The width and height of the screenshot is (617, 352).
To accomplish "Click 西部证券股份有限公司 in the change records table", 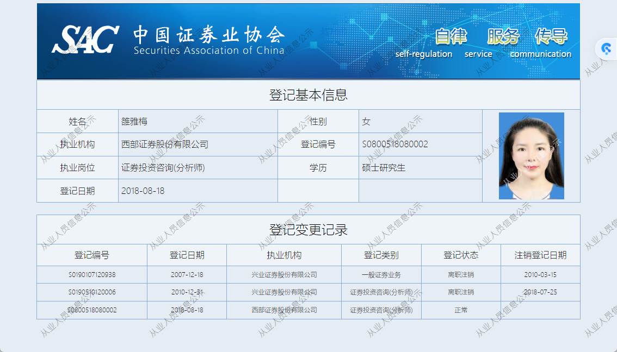I will pyautogui.click(x=284, y=310).
